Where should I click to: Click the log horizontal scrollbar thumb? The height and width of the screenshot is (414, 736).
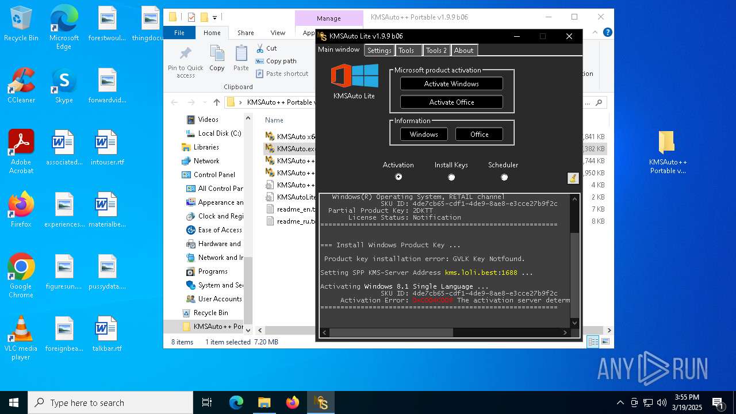coord(392,332)
